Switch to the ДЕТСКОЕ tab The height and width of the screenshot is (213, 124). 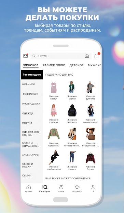click(x=77, y=65)
